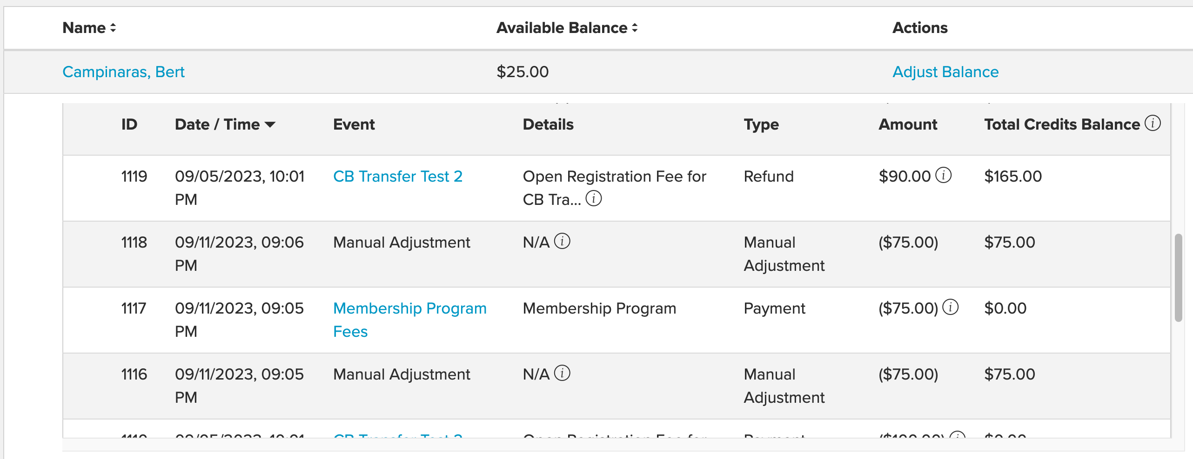Click the Event column header

(x=354, y=125)
